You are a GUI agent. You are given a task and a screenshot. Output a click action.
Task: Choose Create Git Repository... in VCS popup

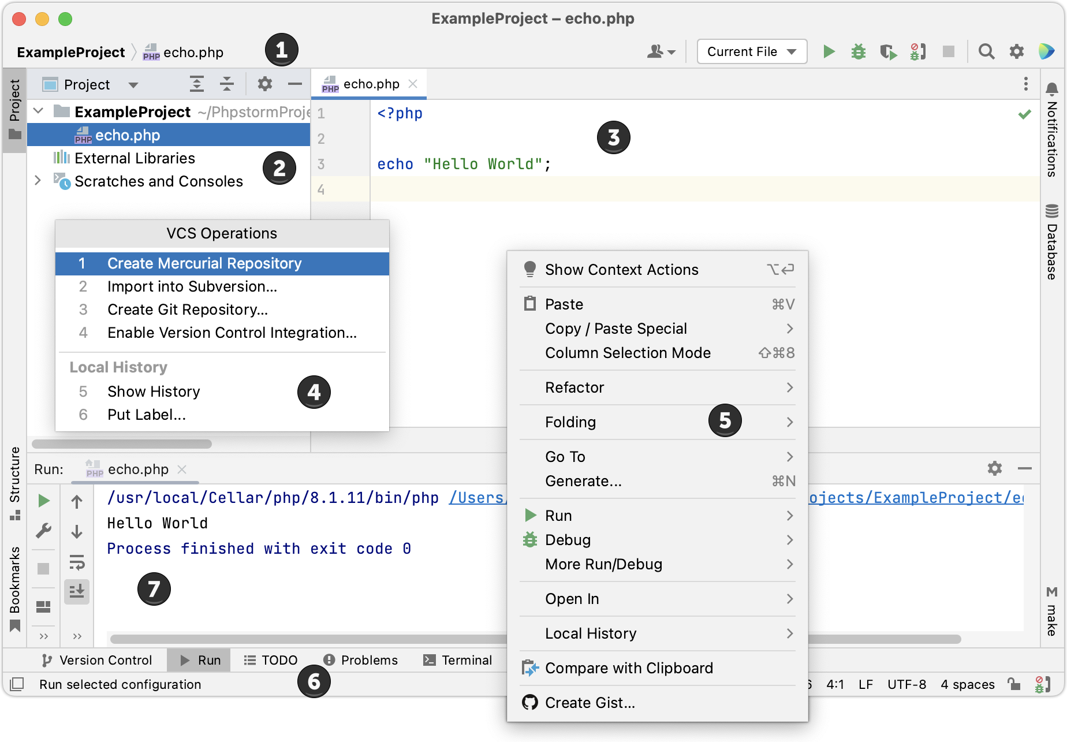tap(222, 310)
